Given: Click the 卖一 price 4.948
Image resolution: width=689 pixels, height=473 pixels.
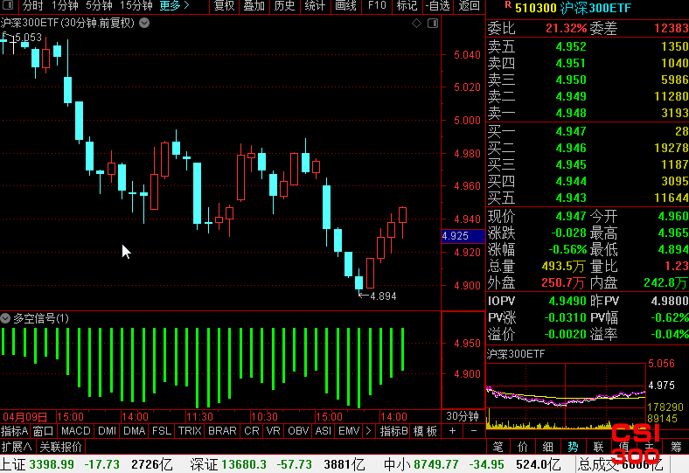Looking at the screenshot, I should (571, 114).
